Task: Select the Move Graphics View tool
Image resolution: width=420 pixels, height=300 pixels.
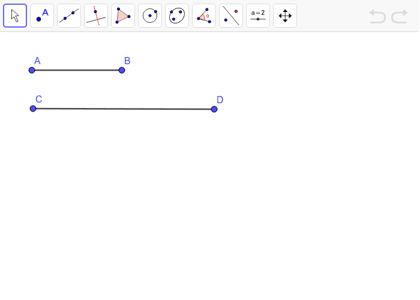Action: tap(285, 16)
